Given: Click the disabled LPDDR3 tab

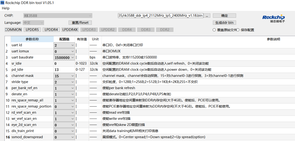Looking at the screenshot, I should point(89,30).
